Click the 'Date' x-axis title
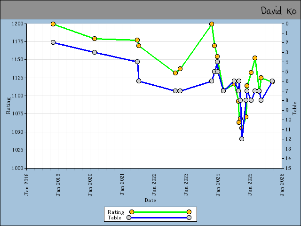Screen dimensions: 301x226 pyautogui.click(x=150, y=200)
